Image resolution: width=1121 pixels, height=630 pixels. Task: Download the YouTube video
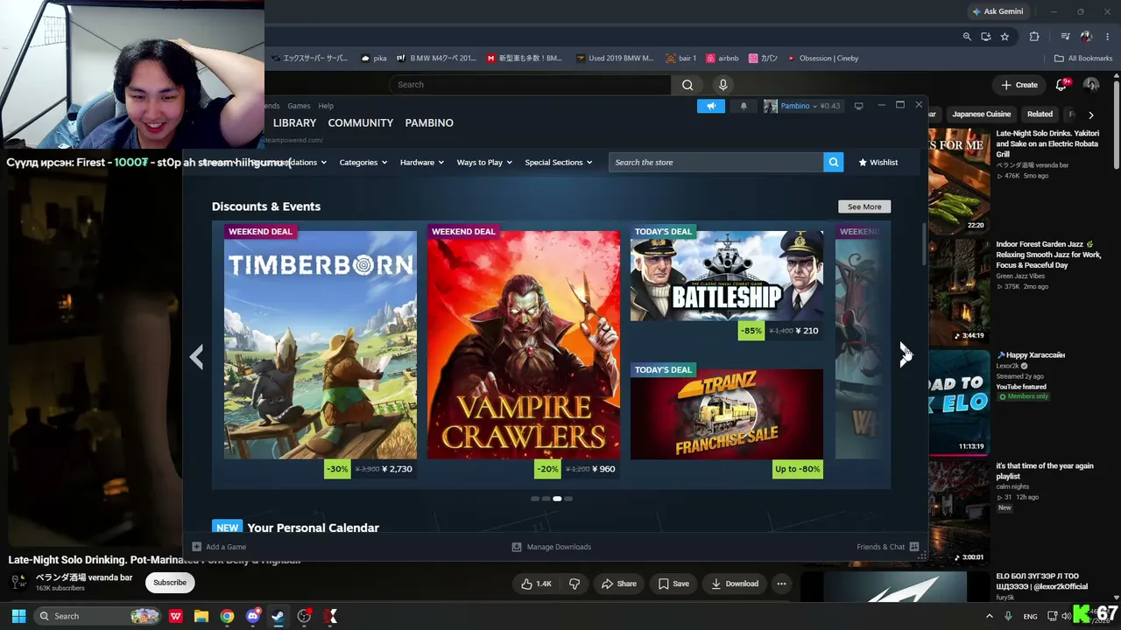[735, 584]
